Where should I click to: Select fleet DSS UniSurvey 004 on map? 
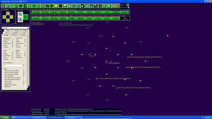(x=128, y=57)
